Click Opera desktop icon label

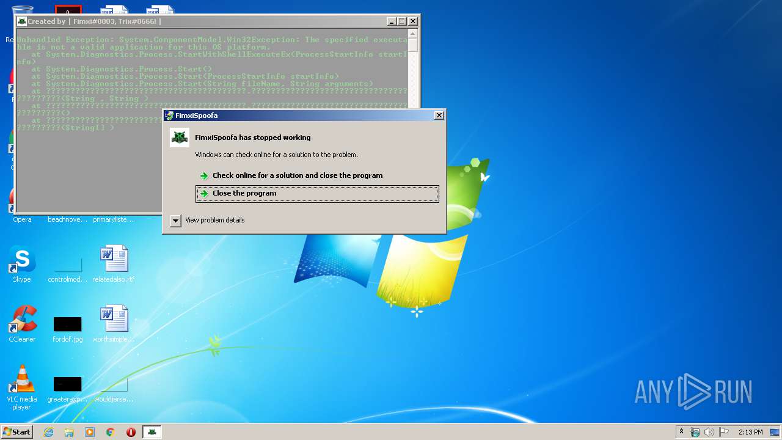pos(22,219)
